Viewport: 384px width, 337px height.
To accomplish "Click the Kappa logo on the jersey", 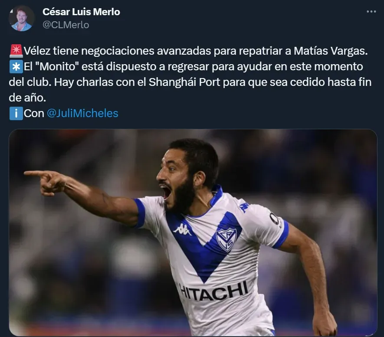I will pos(182,229).
